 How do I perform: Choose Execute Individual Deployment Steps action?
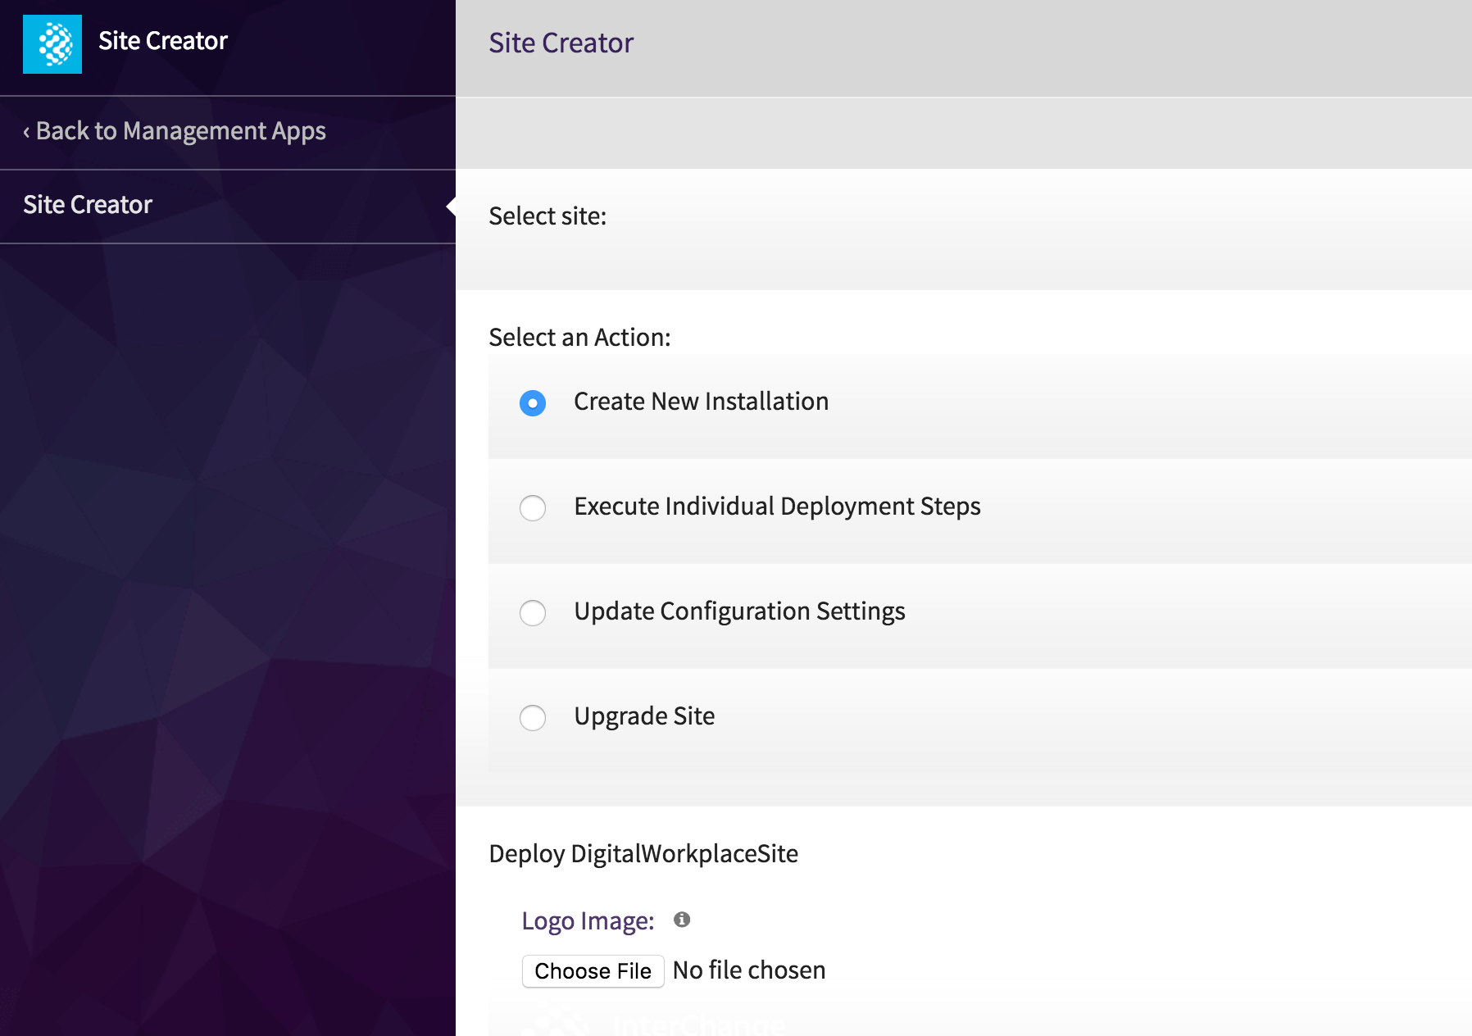click(x=532, y=508)
